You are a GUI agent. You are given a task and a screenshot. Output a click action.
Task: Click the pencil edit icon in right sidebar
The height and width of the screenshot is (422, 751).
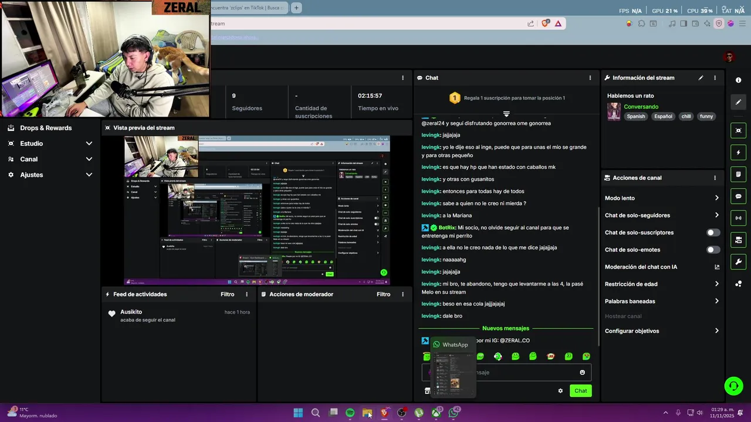click(738, 102)
